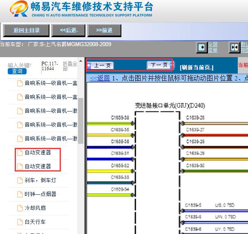
Task: Click connector label C1639-31
Action: pyautogui.click(x=120, y=154)
